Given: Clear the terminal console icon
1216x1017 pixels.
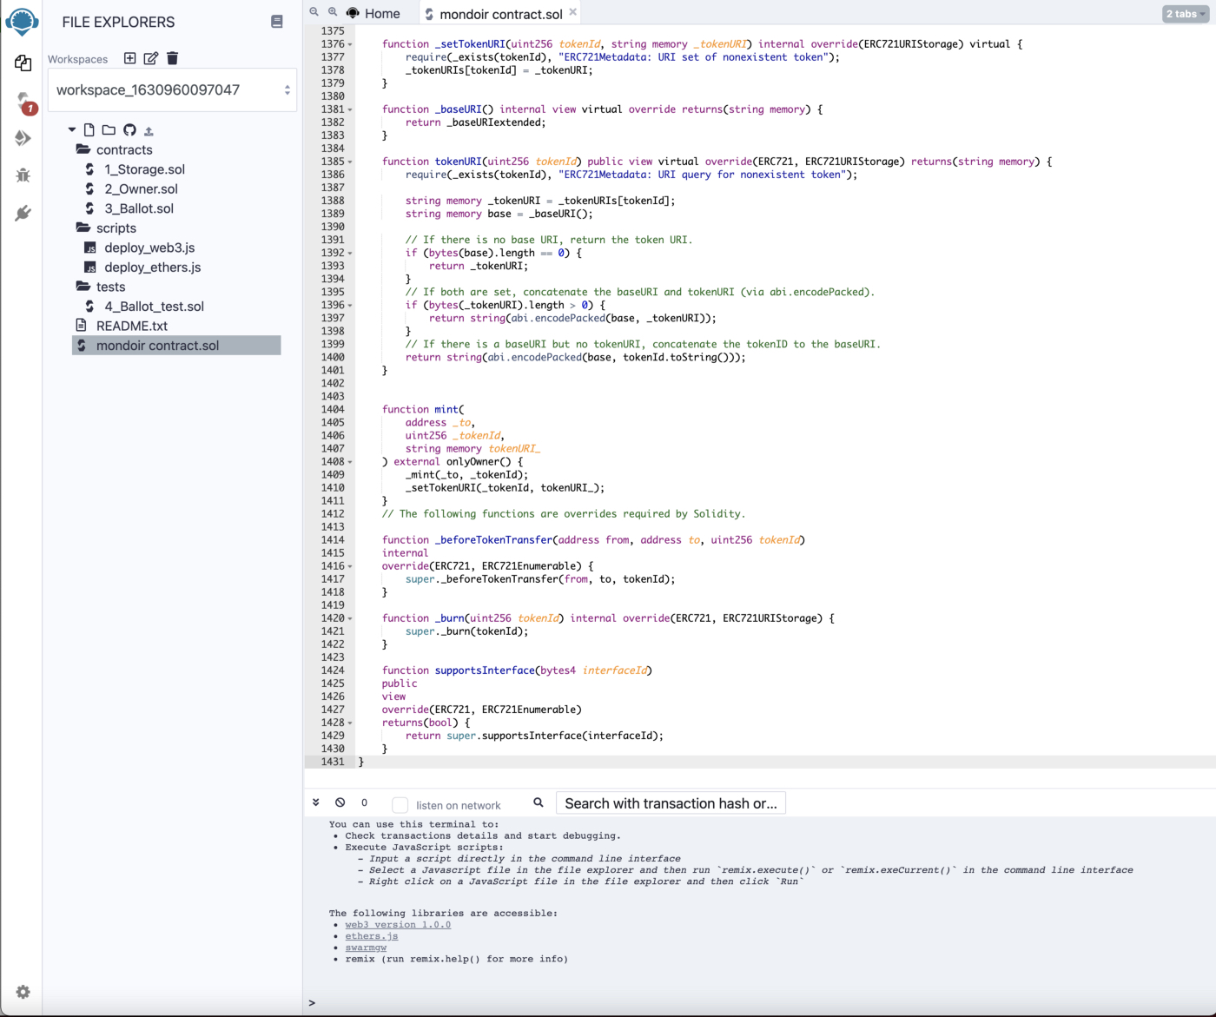Looking at the screenshot, I should 340,802.
